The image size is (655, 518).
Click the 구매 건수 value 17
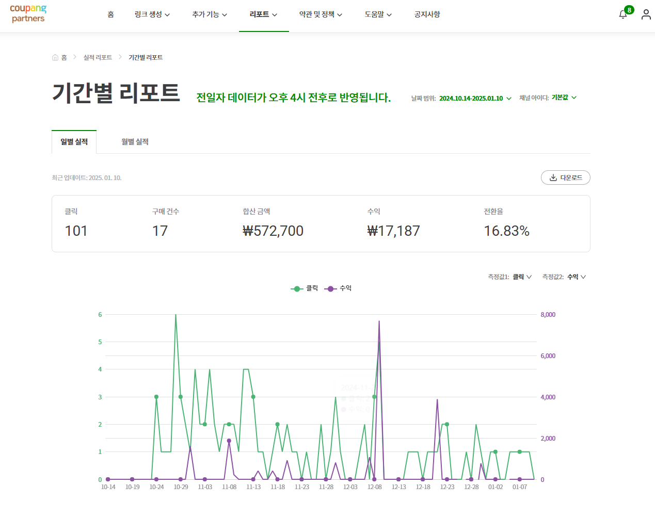click(160, 231)
